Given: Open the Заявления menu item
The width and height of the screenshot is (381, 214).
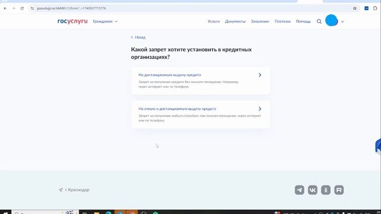Looking at the screenshot, I should coord(260,21).
